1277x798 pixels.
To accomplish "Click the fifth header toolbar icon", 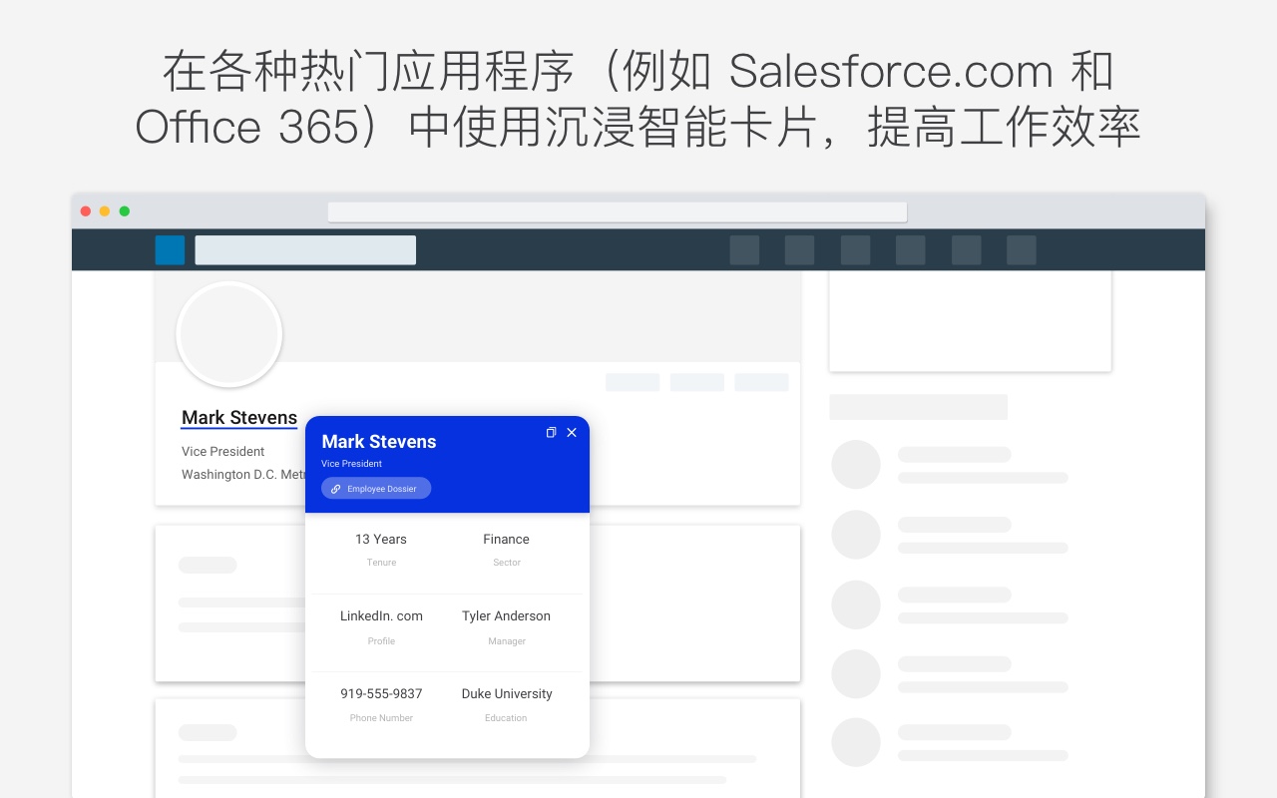I will pyautogui.click(x=966, y=249).
